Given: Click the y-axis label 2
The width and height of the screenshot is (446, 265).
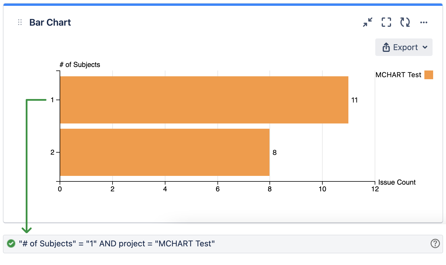Looking at the screenshot, I should point(52,152).
